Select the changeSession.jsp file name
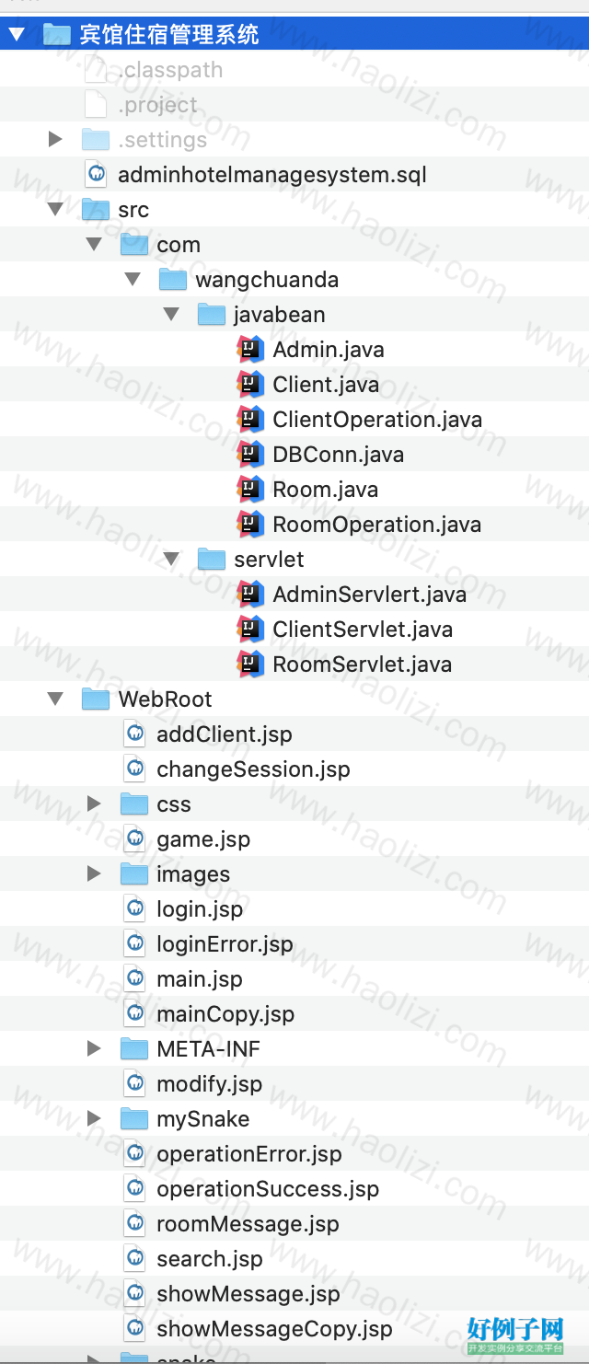This screenshot has width=589, height=1364. (254, 769)
